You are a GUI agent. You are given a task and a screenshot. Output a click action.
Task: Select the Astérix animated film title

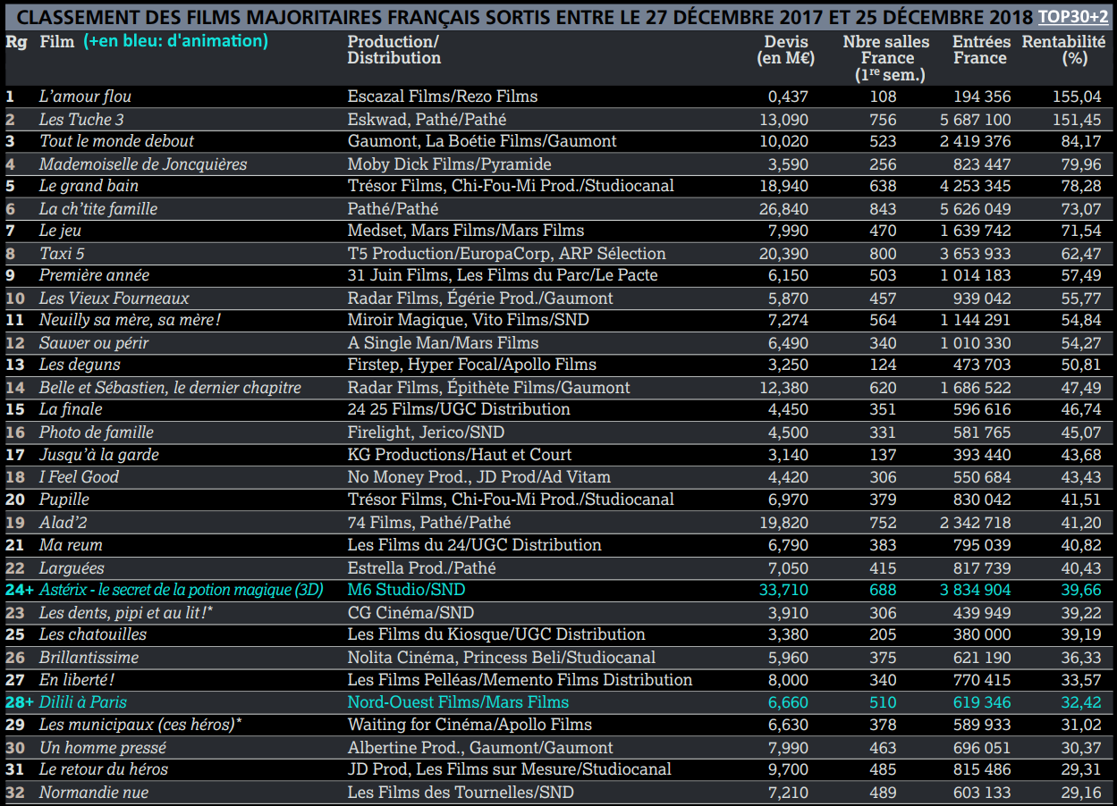181,590
